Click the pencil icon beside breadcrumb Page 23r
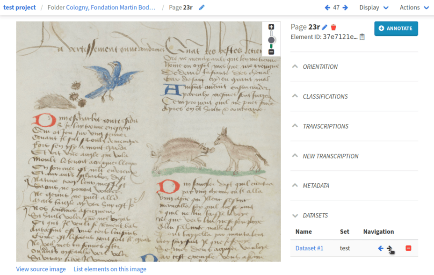Image resolution: width=434 pixels, height=275 pixels. coord(202,7)
